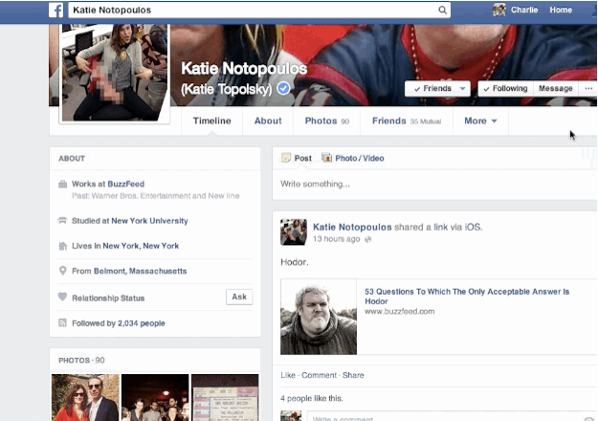View the 4 people who like this
The width and height of the screenshot is (598, 421).
point(296,398)
